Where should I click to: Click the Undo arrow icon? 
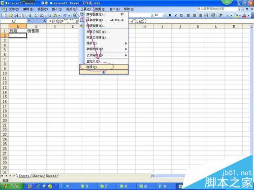click(x=65, y=16)
